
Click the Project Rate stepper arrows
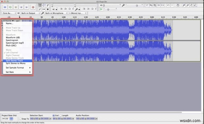pos(12,119)
